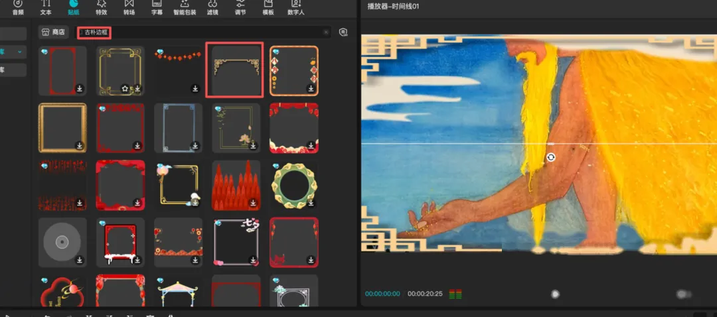
Task: Download the red frame with irregular cutout
Action: pos(137,203)
